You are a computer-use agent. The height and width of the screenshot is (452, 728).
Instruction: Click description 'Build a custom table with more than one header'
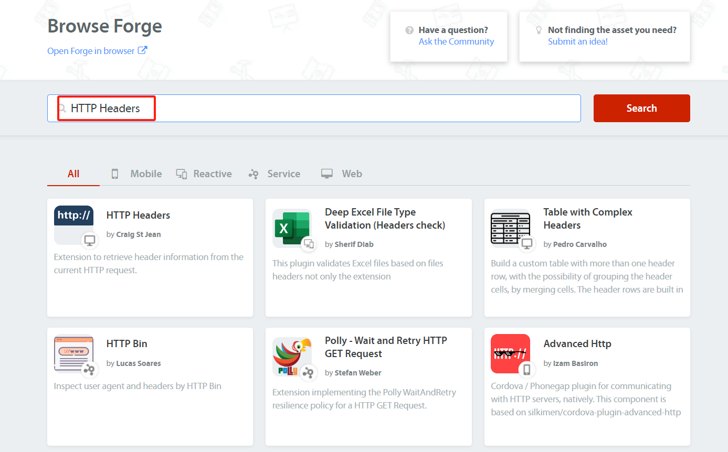tap(587, 276)
